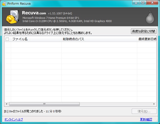The width and height of the screenshot is (160, 124).
Task: Click the Intel Core i3-3120M CPU text
Action: click(67, 21)
